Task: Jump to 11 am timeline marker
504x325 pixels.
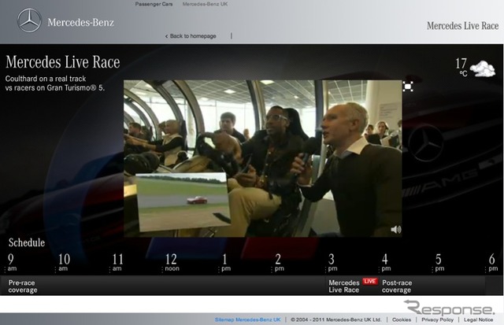Action: 117,262
